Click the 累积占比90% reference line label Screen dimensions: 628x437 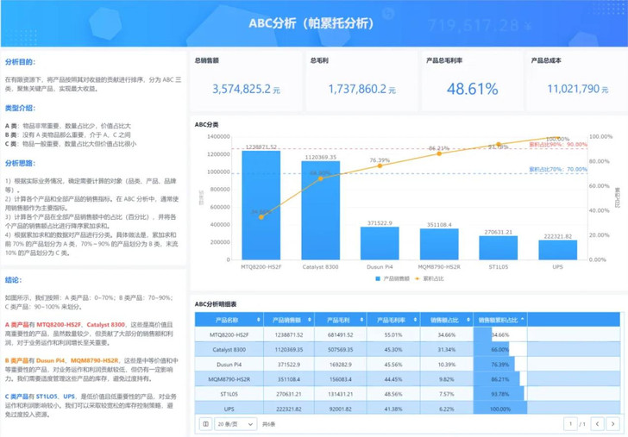tap(558, 145)
